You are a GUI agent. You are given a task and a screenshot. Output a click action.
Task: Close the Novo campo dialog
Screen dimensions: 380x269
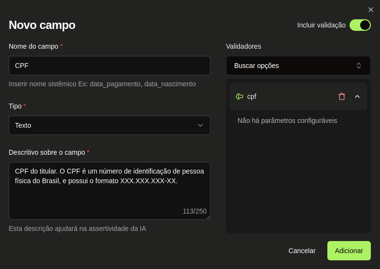tap(371, 10)
